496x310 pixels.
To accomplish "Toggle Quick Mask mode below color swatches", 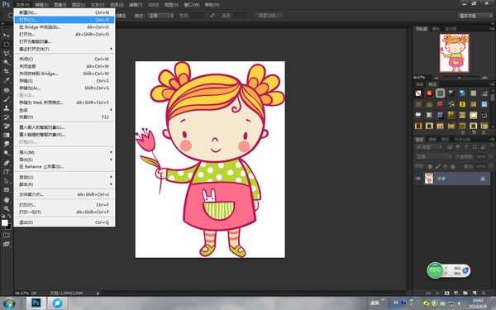I will point(7,236).
